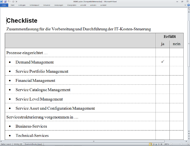Switch to the Einfügen ribbon tab
Viewport: 190px width, 146px height.
[22, 5]
